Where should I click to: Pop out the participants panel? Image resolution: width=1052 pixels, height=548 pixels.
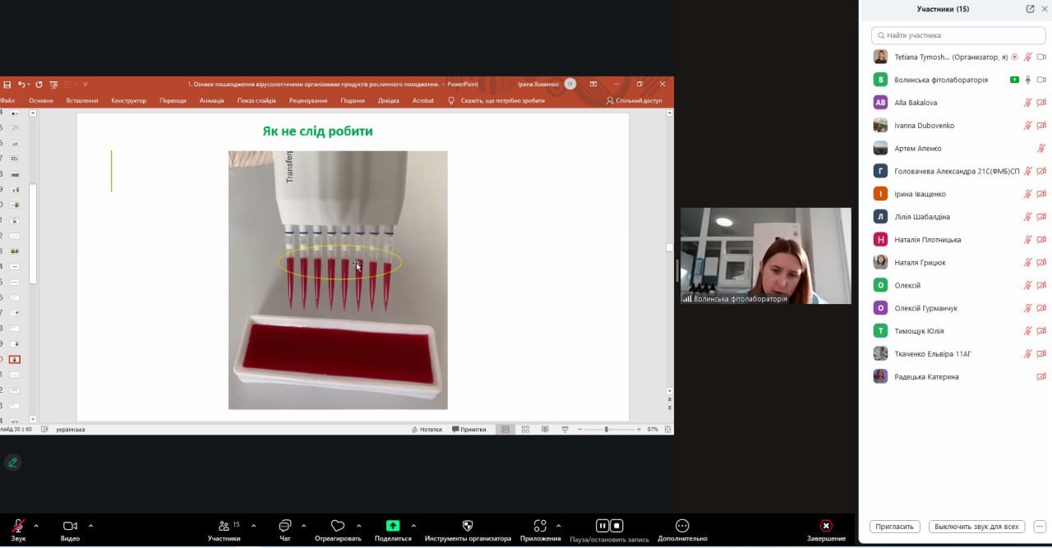(x=1030, y=9)
